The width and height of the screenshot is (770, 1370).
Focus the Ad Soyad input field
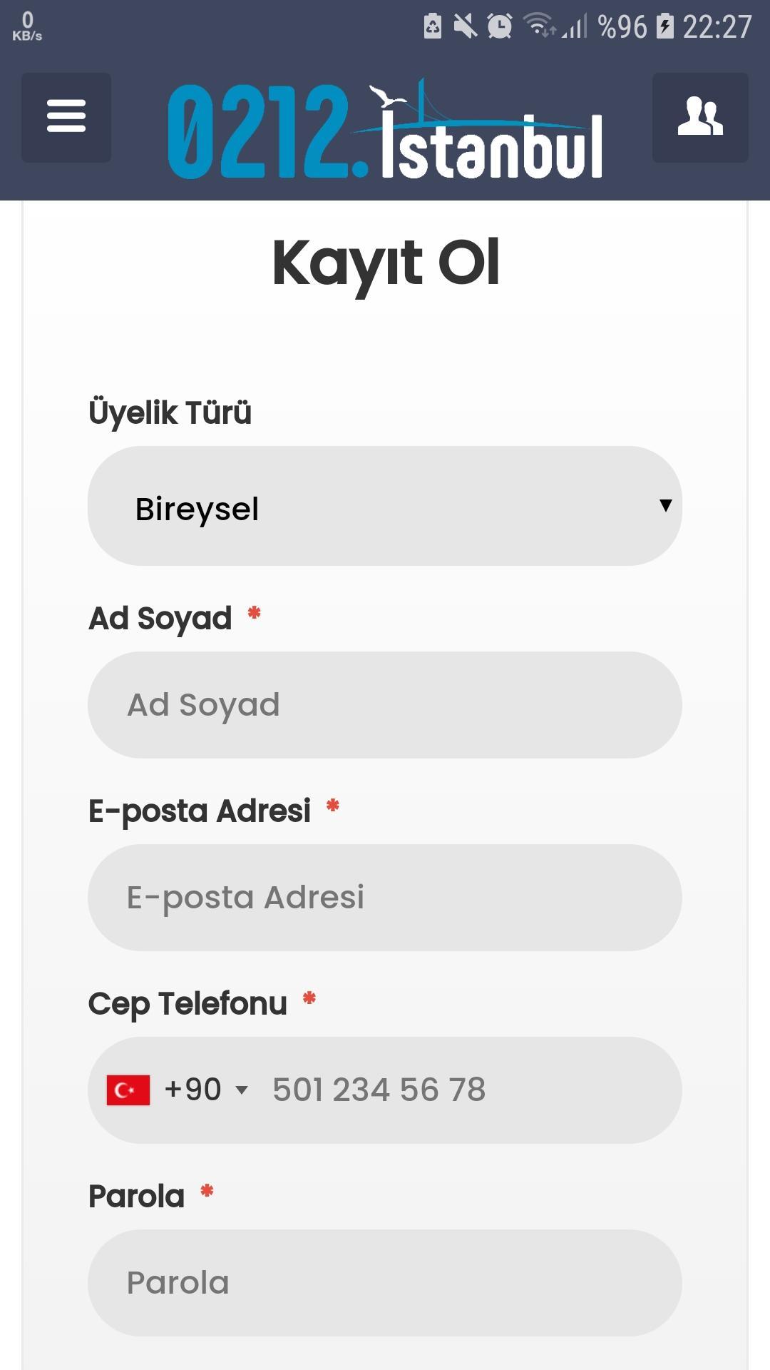pos(385,705)
